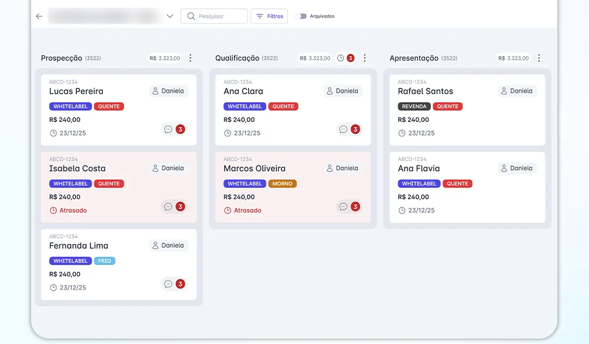Go back using the left arrow

click(x=39, y=16)
